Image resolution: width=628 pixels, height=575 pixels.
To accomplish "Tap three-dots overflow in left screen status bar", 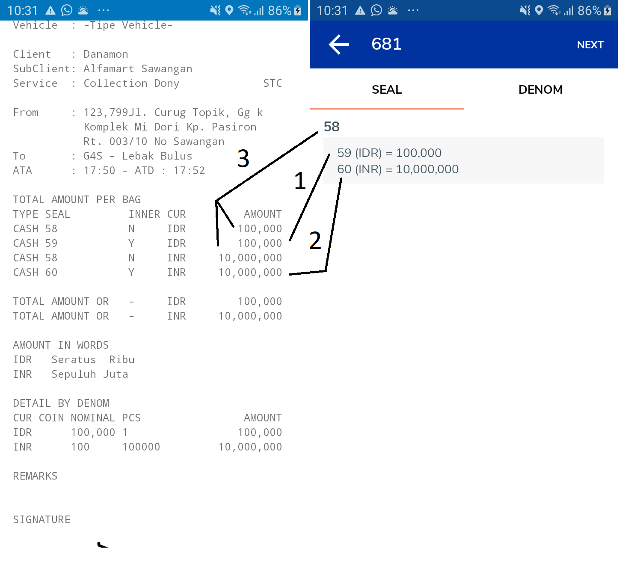I will point(104,10).
